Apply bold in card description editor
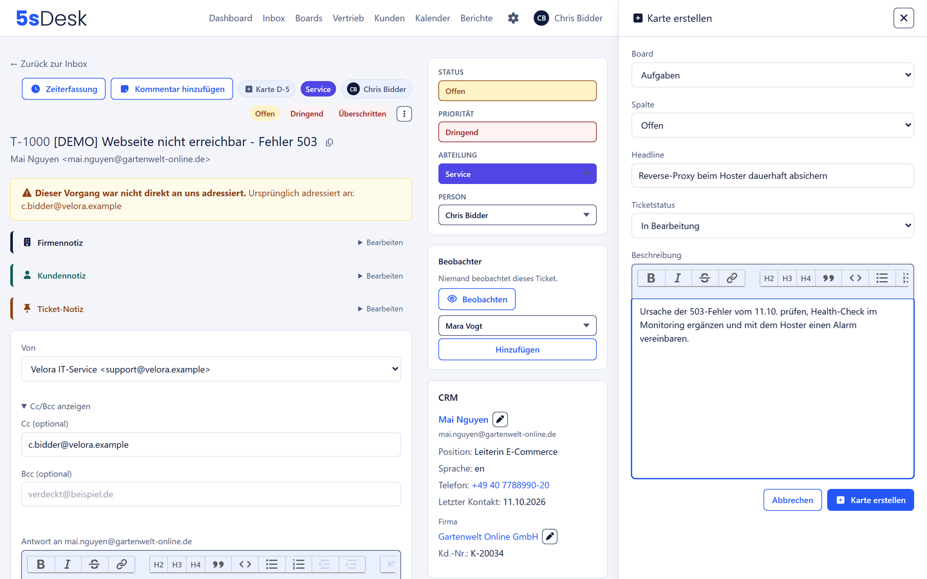Viewport: 927px width, 579px height. coord(651,278)
